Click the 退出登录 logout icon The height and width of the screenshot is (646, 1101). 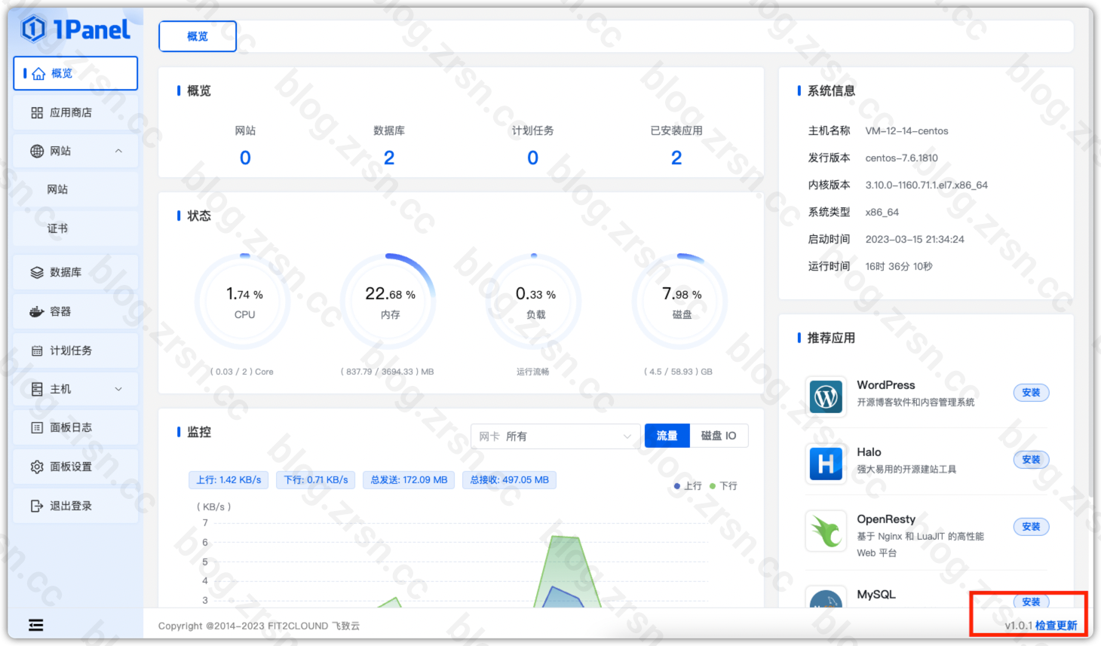pos(37,506)
